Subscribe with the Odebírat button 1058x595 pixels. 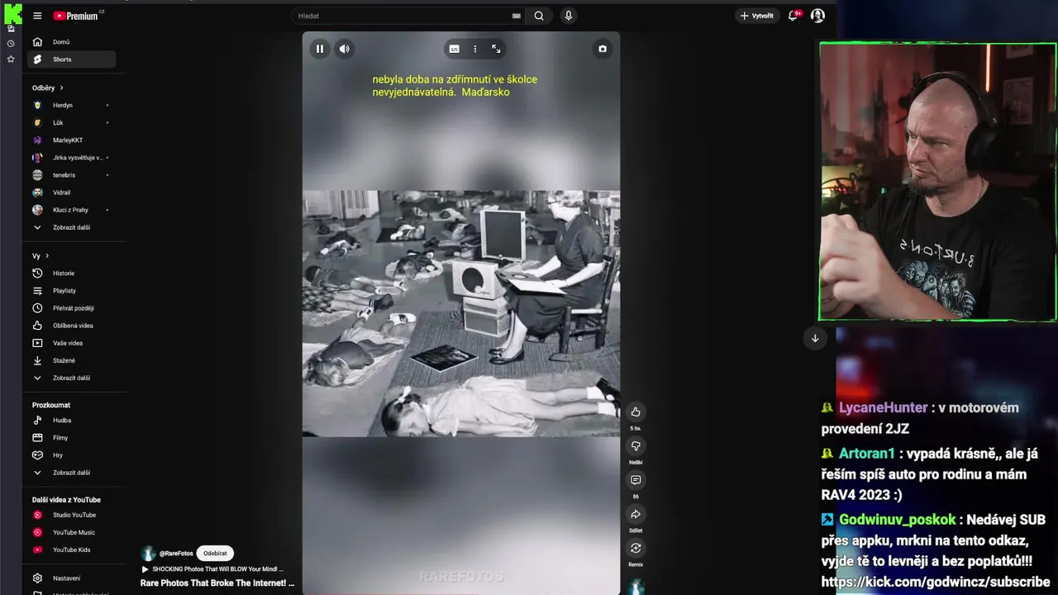[x=215, y=554]
